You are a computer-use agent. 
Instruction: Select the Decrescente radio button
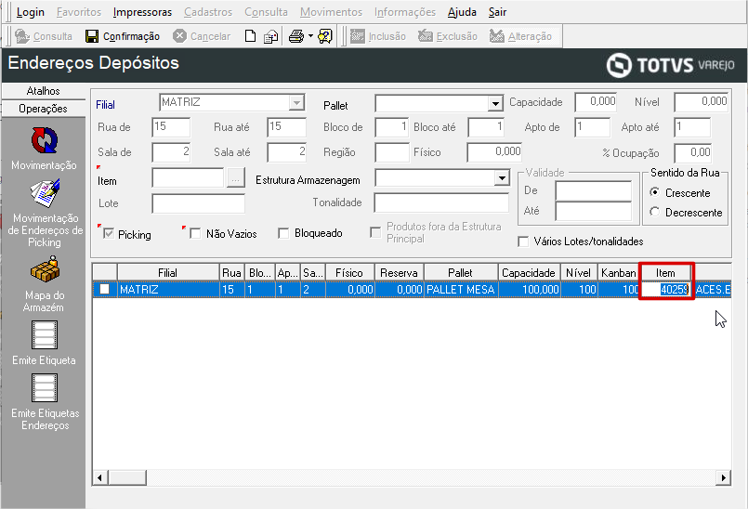pyautogui.click(x=655, y=213)
